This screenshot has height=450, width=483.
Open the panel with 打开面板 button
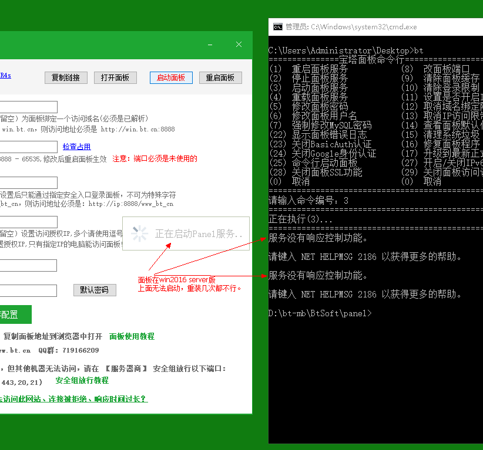point(115,78)
